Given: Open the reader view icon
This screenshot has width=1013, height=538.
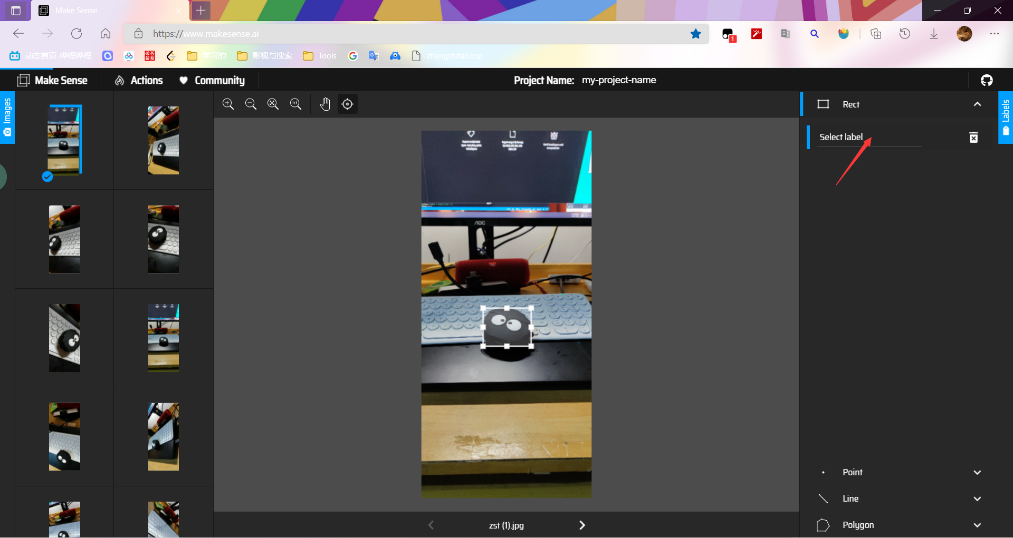Looking at the screenshot, I should tap(786, 34).
